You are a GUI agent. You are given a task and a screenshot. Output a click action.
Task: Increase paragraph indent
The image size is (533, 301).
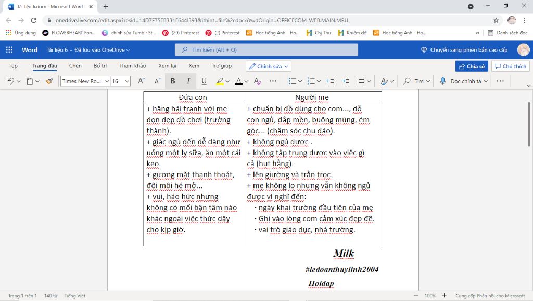[346, 81]
